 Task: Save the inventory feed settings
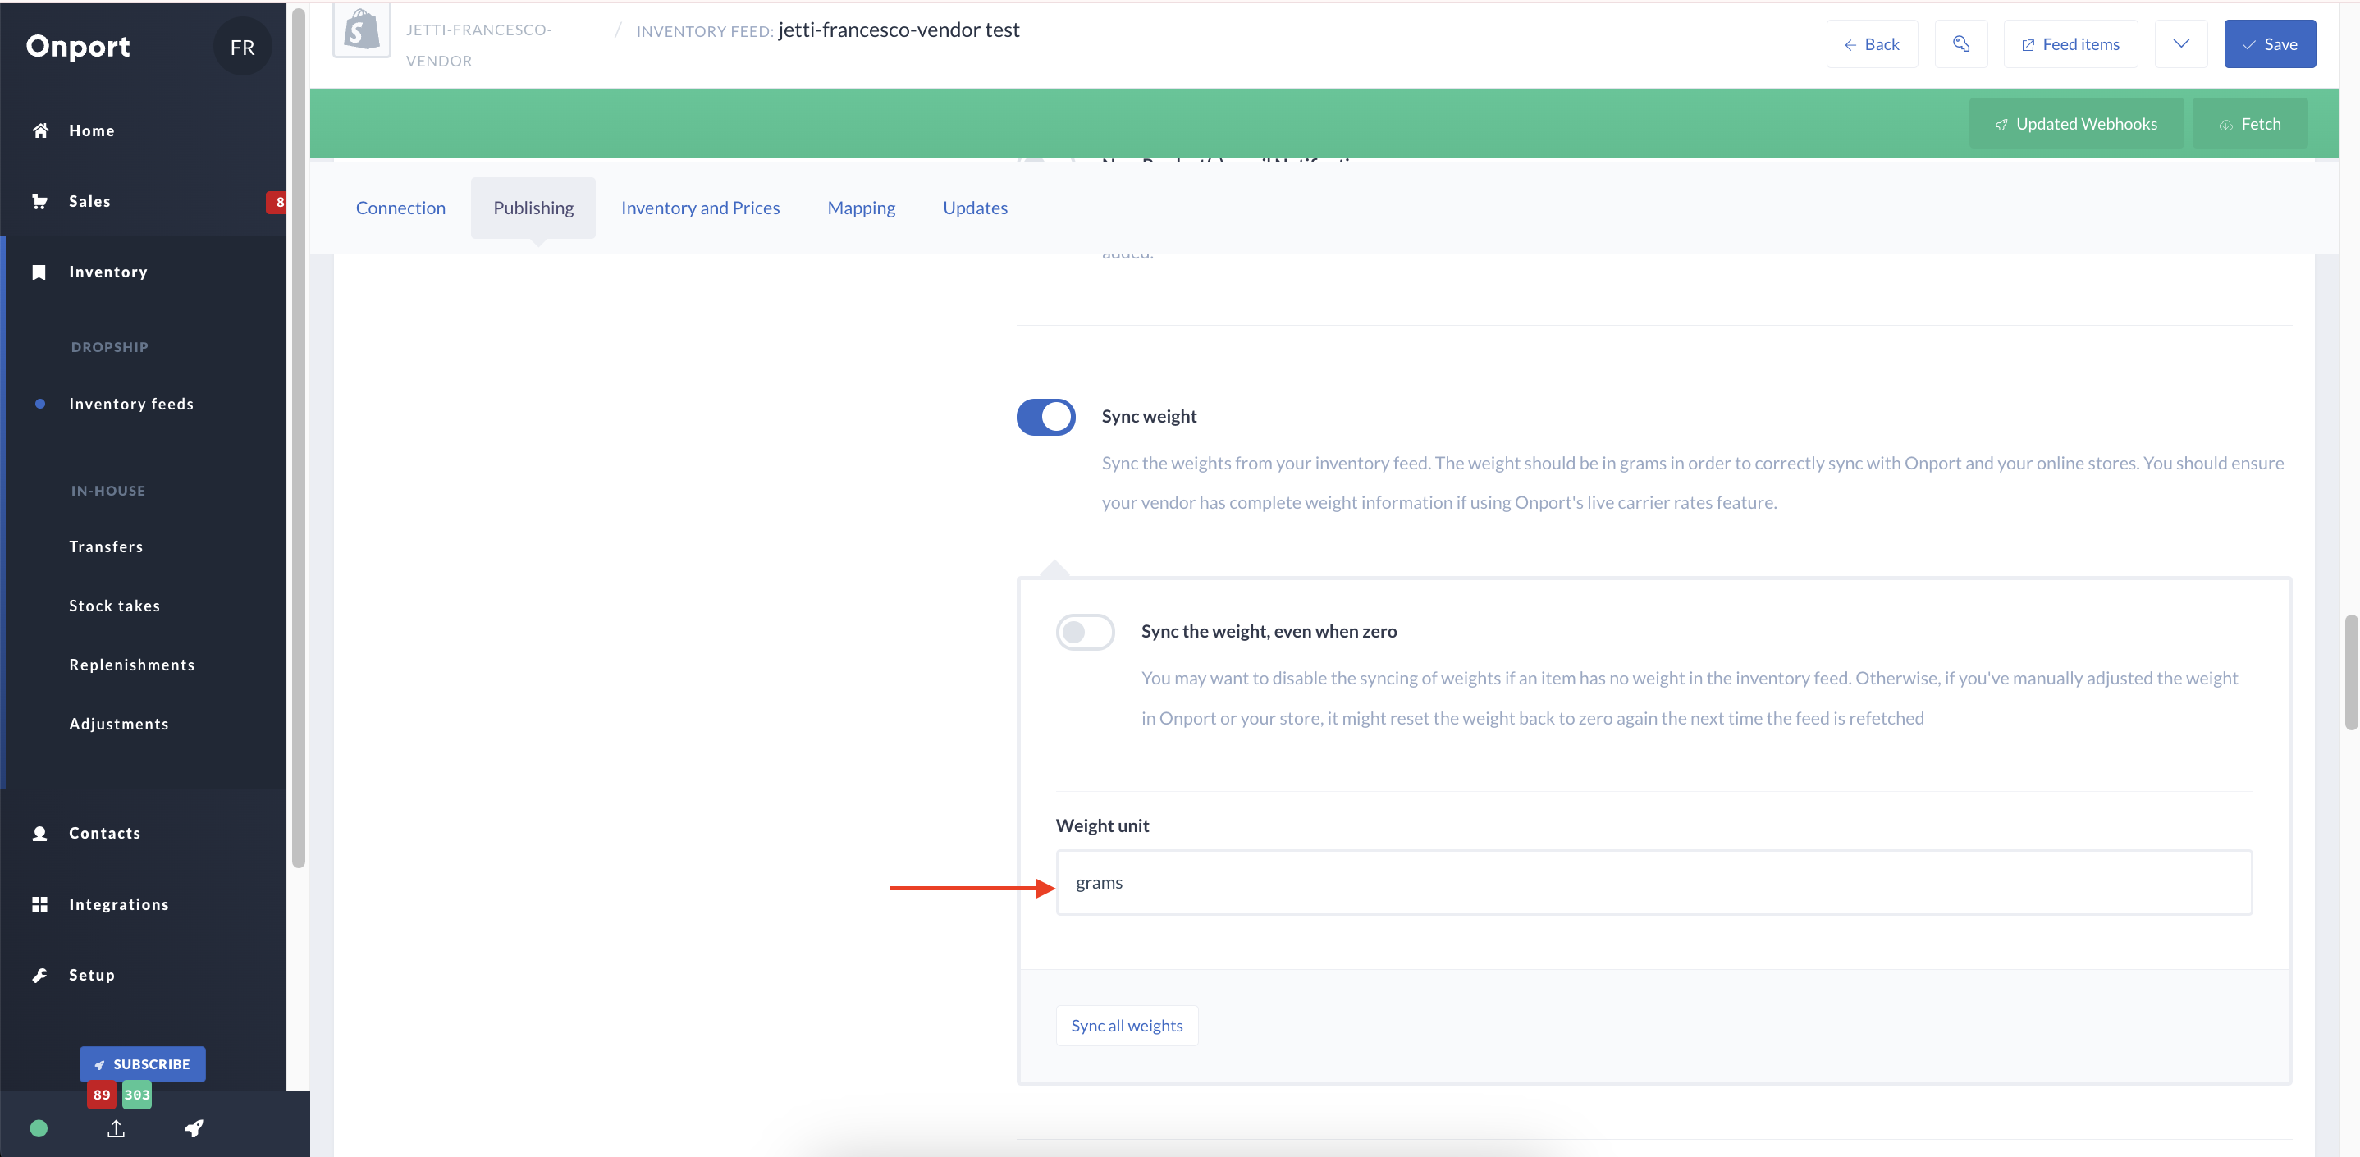(2269, 44)
